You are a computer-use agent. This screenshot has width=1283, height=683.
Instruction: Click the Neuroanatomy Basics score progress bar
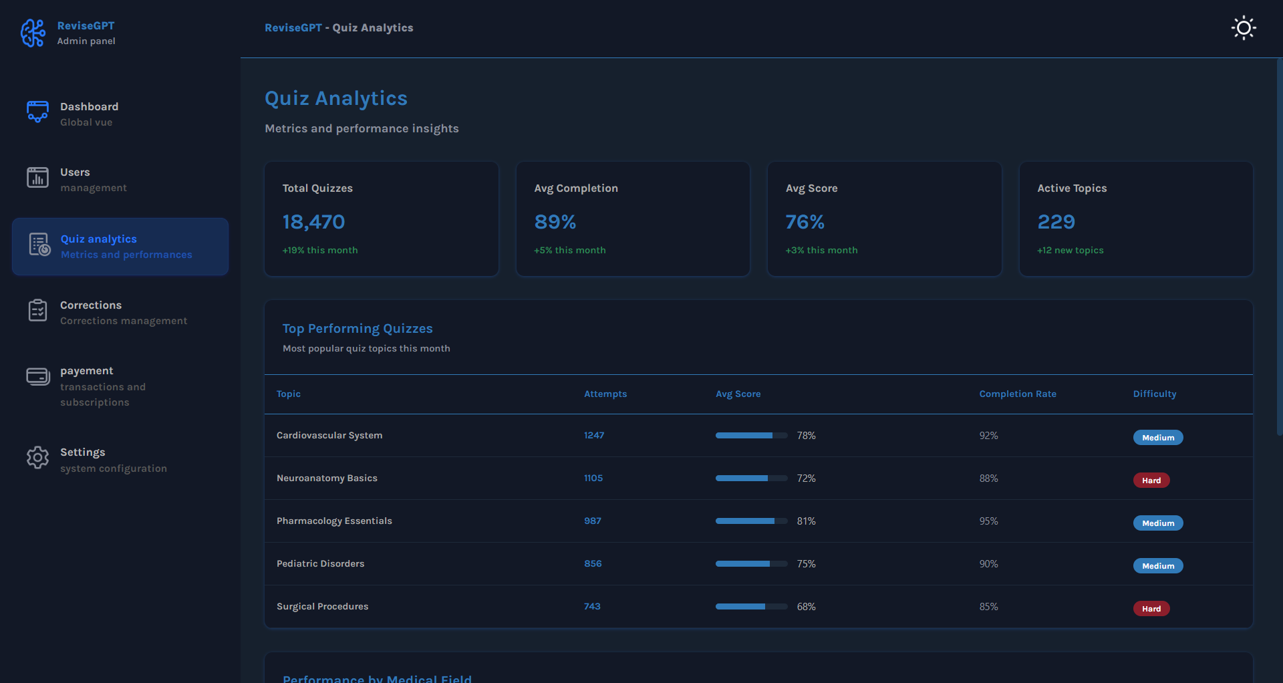[x=752, y=479]
